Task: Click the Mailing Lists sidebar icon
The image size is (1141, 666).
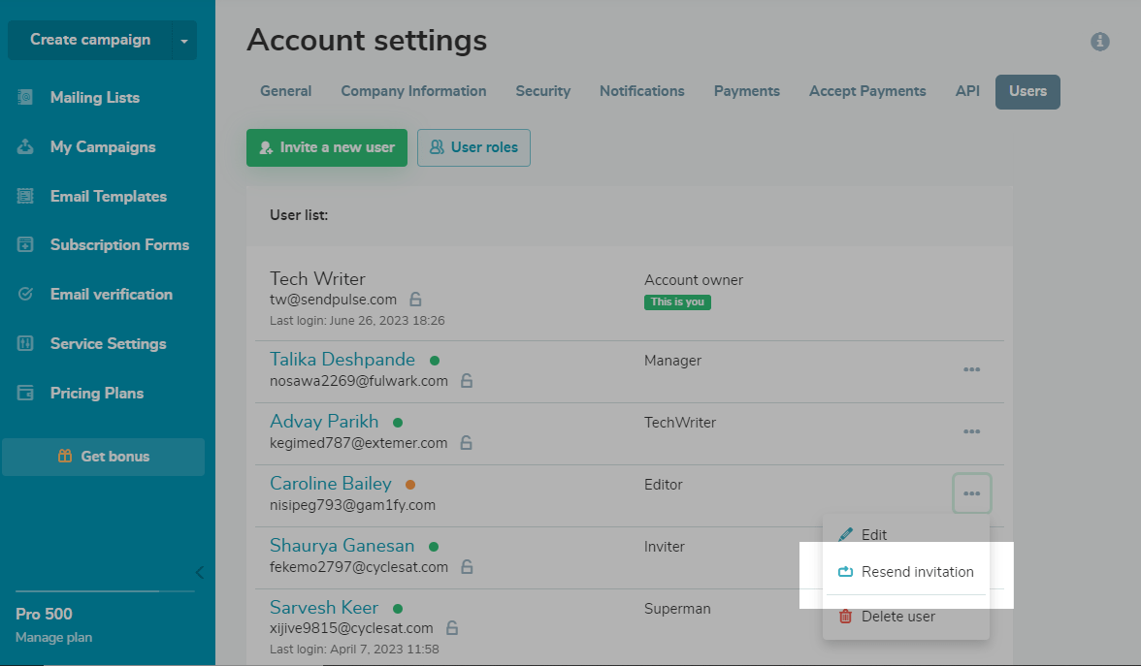Action: (x=26, y=97)
